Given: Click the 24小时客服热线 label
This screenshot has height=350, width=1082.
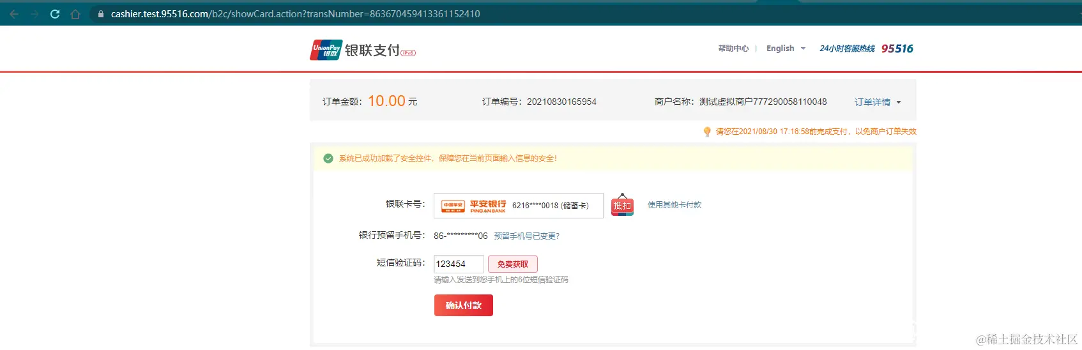Looking at the screenshot, I should point(847,49).
